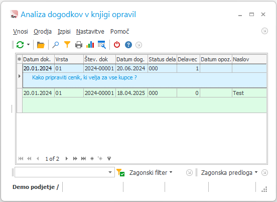Image resolution: width=277 pixels, height=202 pixels.
Task: Toggle the active filter funnel checkmark icon
Action: click(120, 172)
